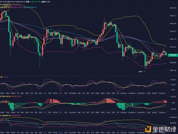Choose BRAR in the row below the MACD panel
Screen dimensions: 178x134
(13, 112)
